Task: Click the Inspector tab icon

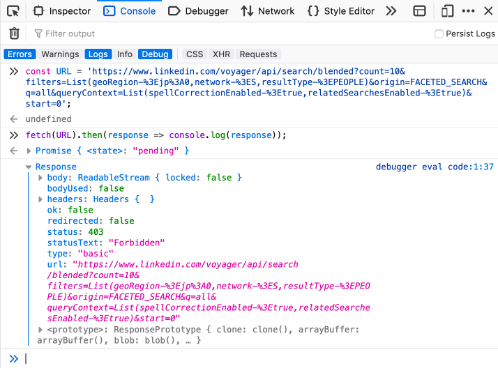Action: point(38,11)
